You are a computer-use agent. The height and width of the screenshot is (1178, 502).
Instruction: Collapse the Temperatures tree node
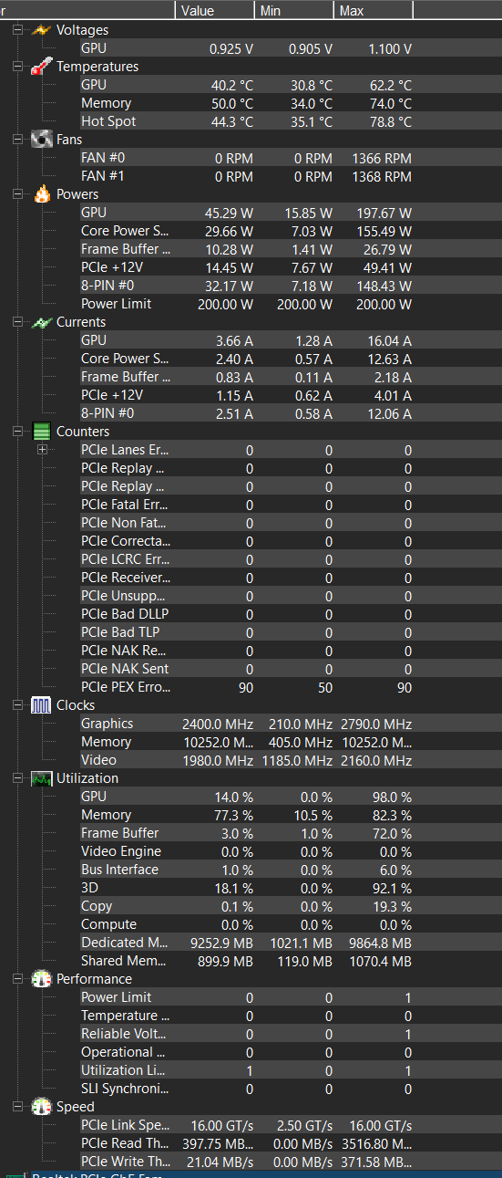tap(18, 67)
